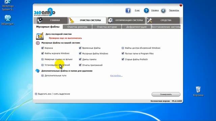The image size is (216, 121).
Task: Click the blue question mark help icon
Action: coord(146,10)
